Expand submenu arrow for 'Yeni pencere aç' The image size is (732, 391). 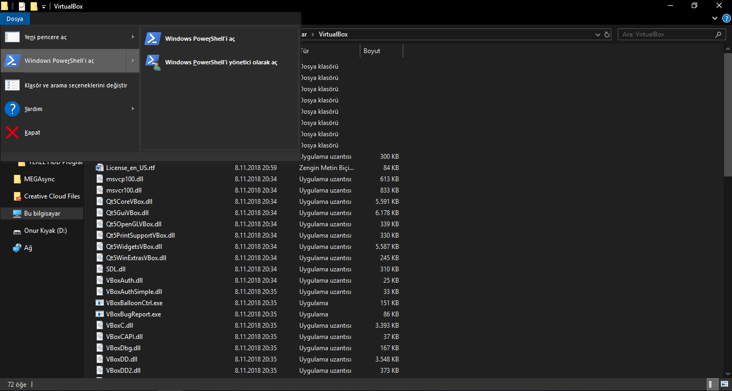132,37
